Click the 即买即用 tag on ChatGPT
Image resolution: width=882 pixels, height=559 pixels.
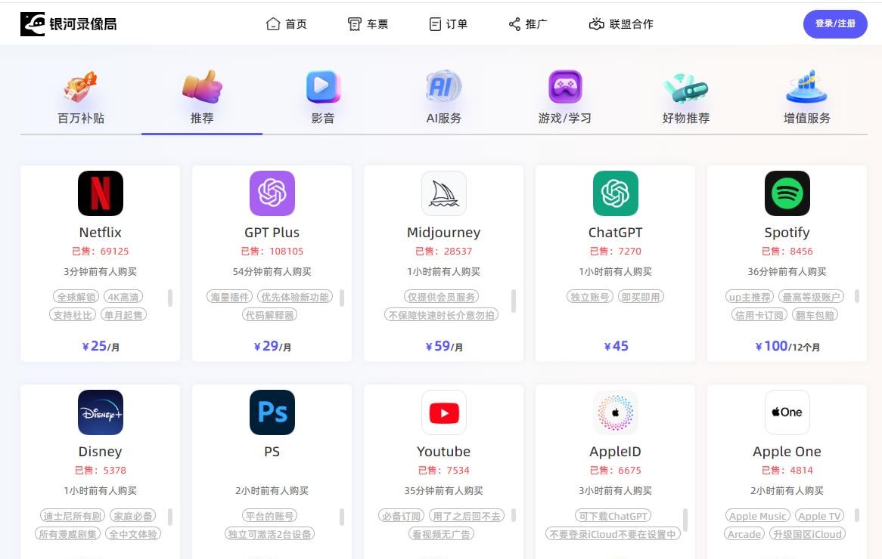(x=641, y=297)
